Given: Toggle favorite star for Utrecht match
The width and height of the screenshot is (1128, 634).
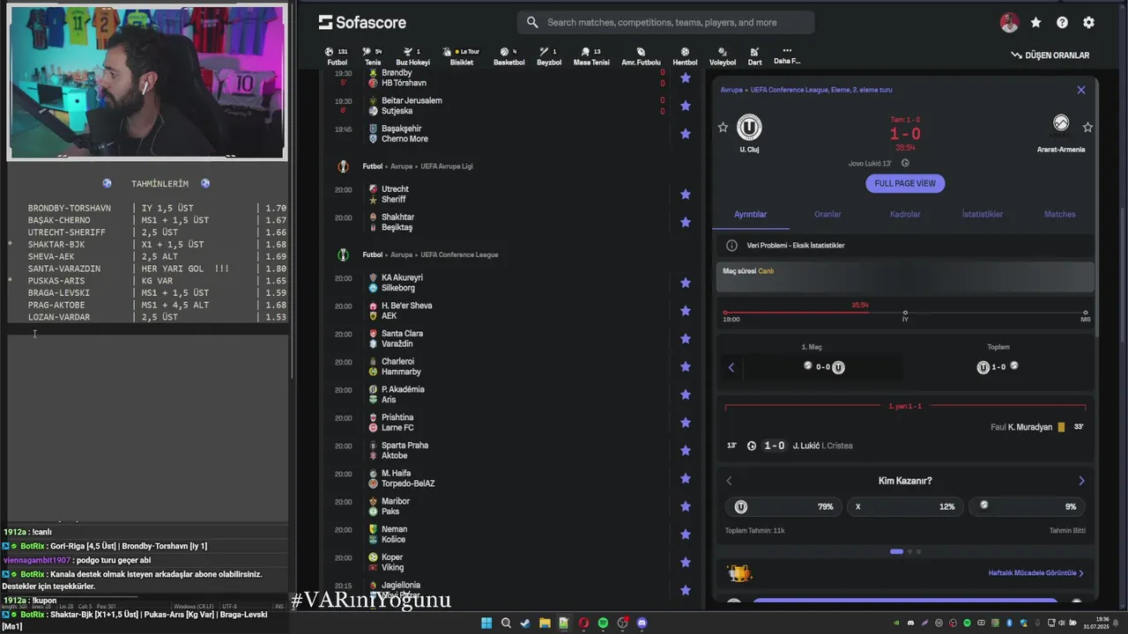Looking at the screenshot, I should pos(685,194).
